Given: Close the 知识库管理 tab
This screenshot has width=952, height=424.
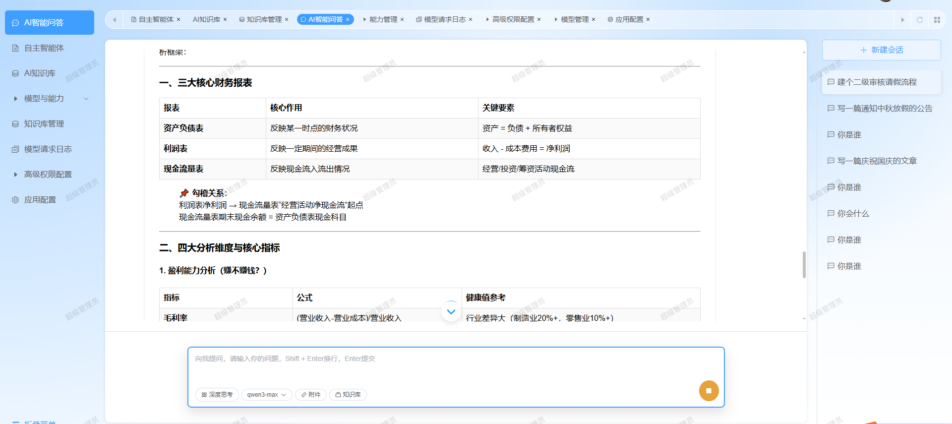Looking at the screenshot, I should tap(287, 20).
